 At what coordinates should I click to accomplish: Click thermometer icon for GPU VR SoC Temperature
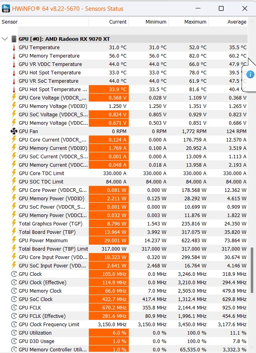14,81
